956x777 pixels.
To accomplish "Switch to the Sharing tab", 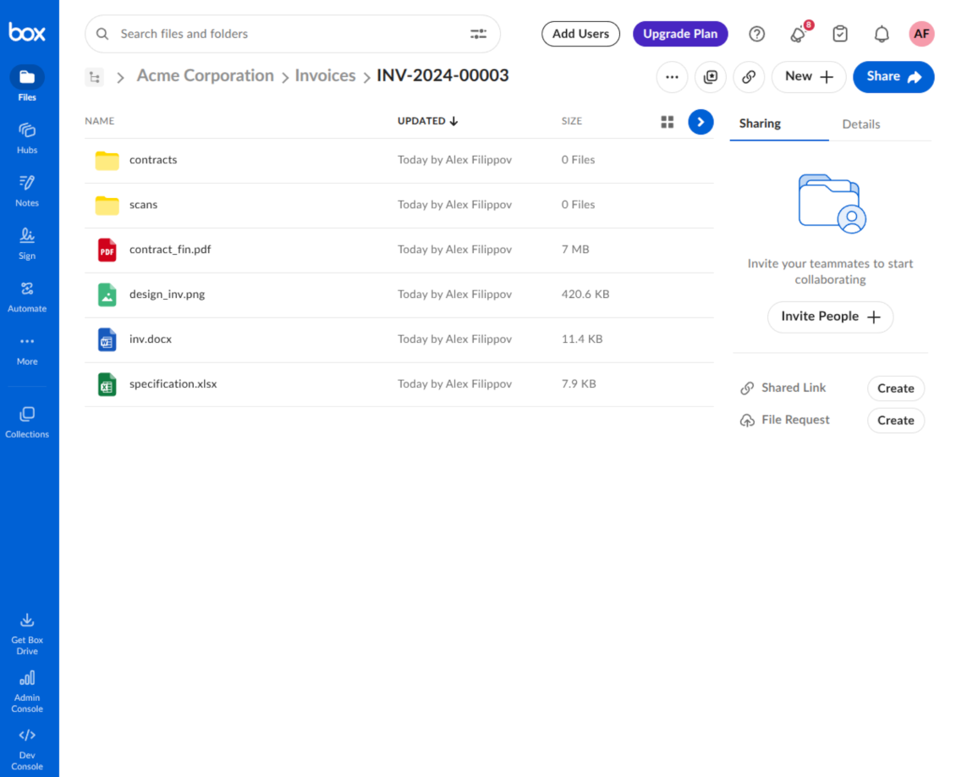I will [x=760, y=124].
